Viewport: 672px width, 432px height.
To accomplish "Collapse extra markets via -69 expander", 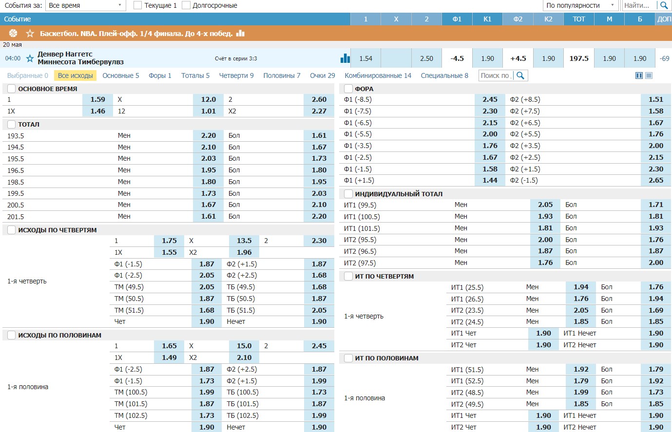I will tap(664, 58).
